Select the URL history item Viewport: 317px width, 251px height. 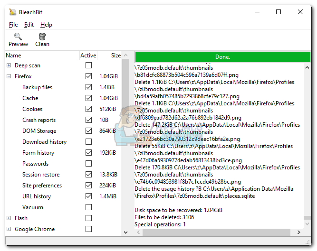[37, 196]
